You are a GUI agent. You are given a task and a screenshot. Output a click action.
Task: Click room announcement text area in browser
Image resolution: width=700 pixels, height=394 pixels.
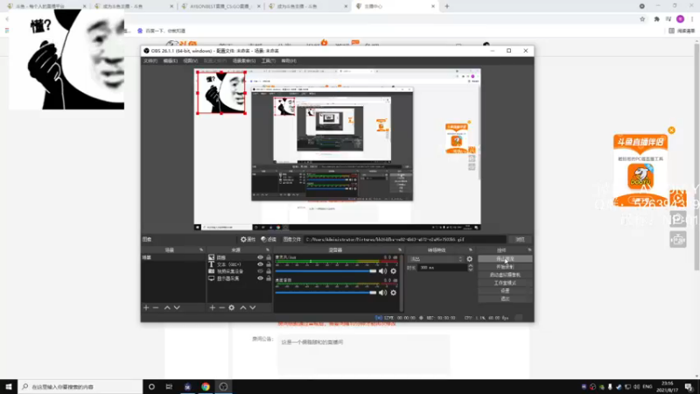click(x=363, y=354)
